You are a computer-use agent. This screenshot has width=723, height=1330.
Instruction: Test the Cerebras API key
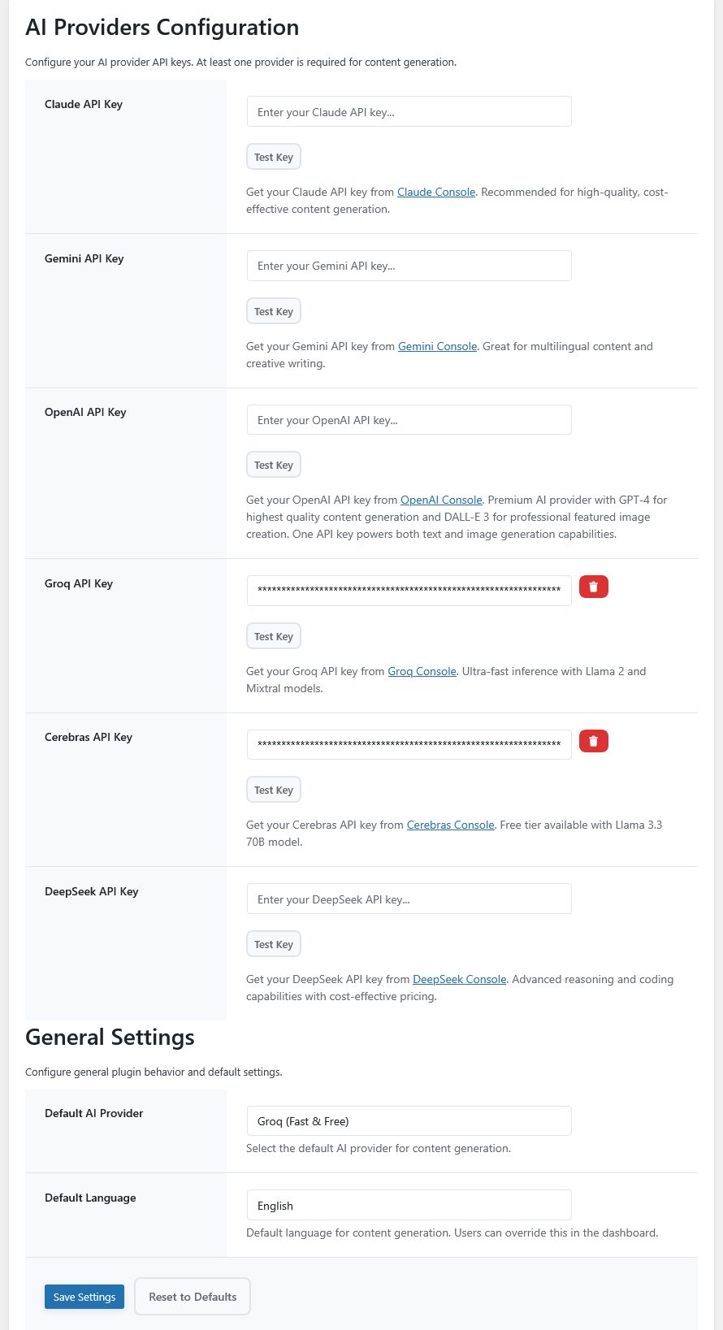click(273, 791)
